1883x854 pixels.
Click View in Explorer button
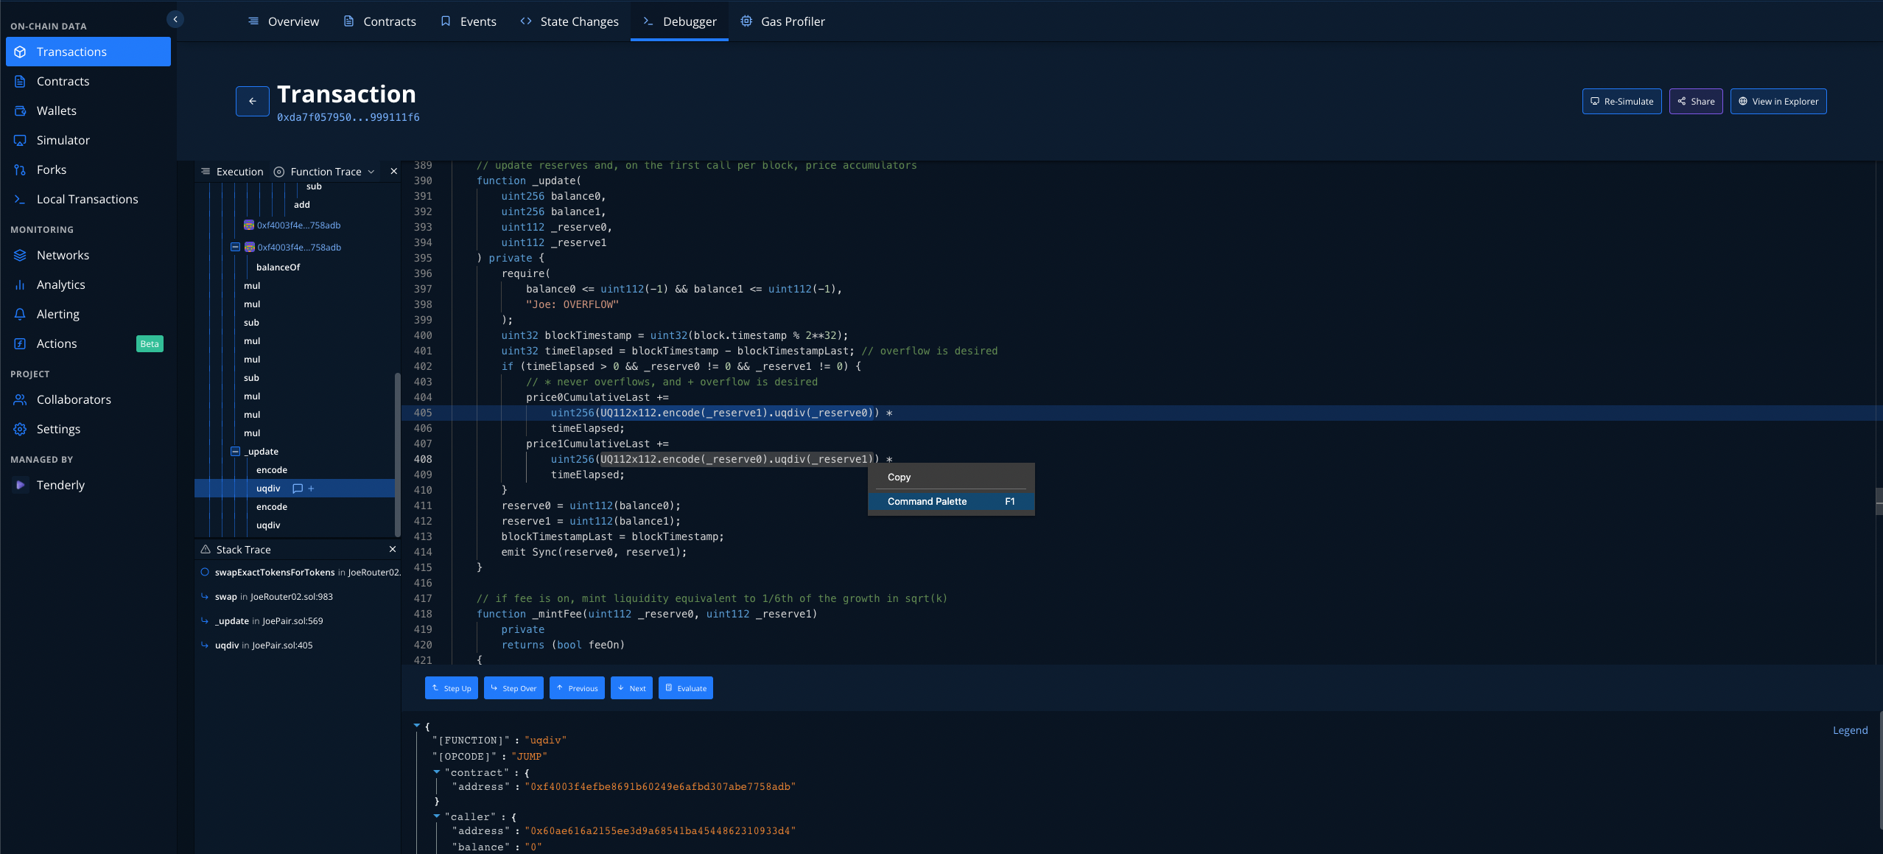tap(1778, 102)
